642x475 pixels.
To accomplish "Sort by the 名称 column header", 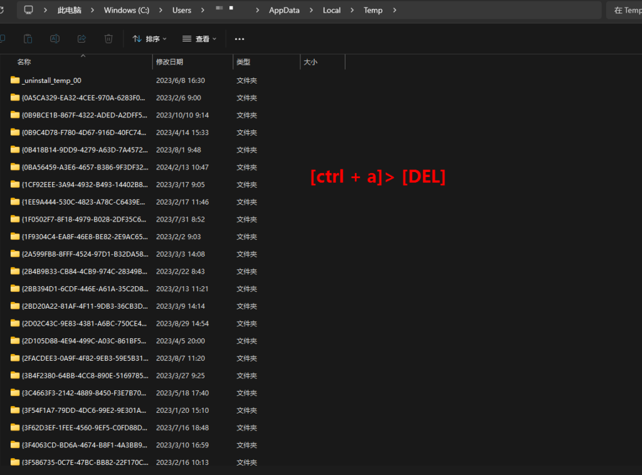I will coord(24,62).
